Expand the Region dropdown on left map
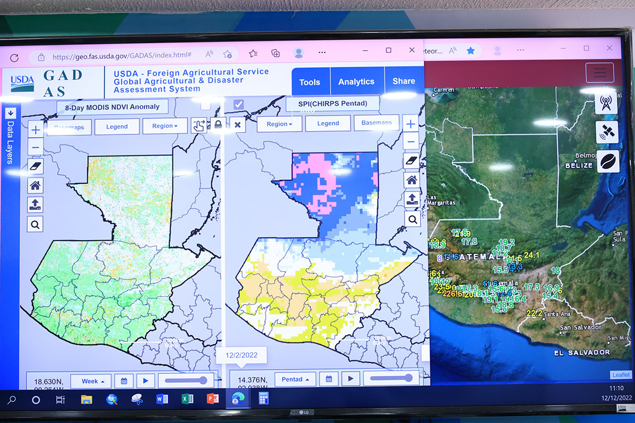Viewport: 635px width, 423px height. (164, 126)
